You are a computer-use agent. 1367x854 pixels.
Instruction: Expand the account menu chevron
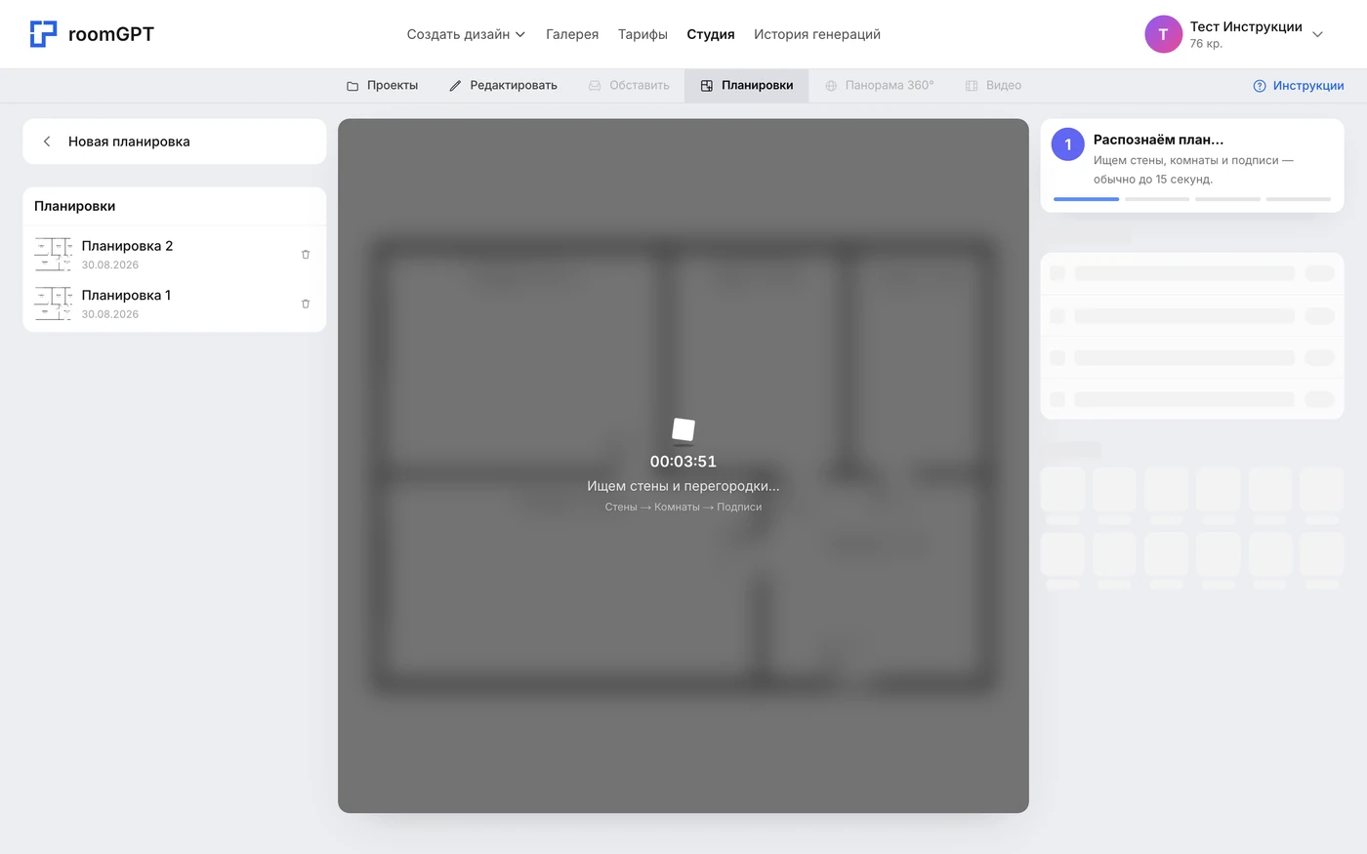point(1317,34)
